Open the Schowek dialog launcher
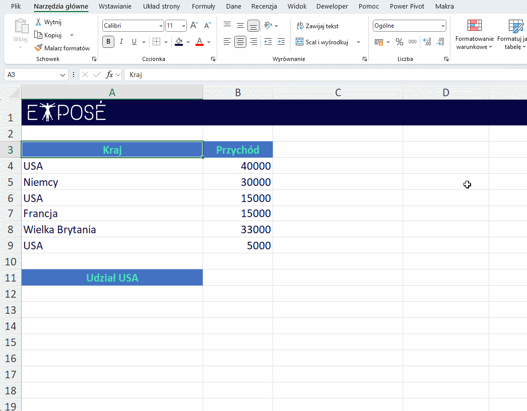The image size is (527, 411). point(94,59)
